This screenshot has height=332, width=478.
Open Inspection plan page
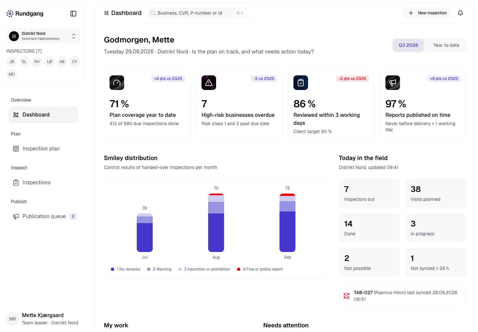coord(43,149)
